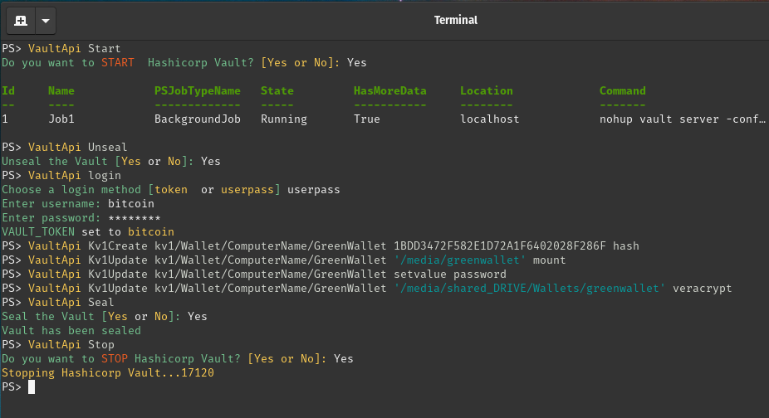Click the truncated nohup vault server command
Viewport: 769px width, 418px height.
[681, 119]
